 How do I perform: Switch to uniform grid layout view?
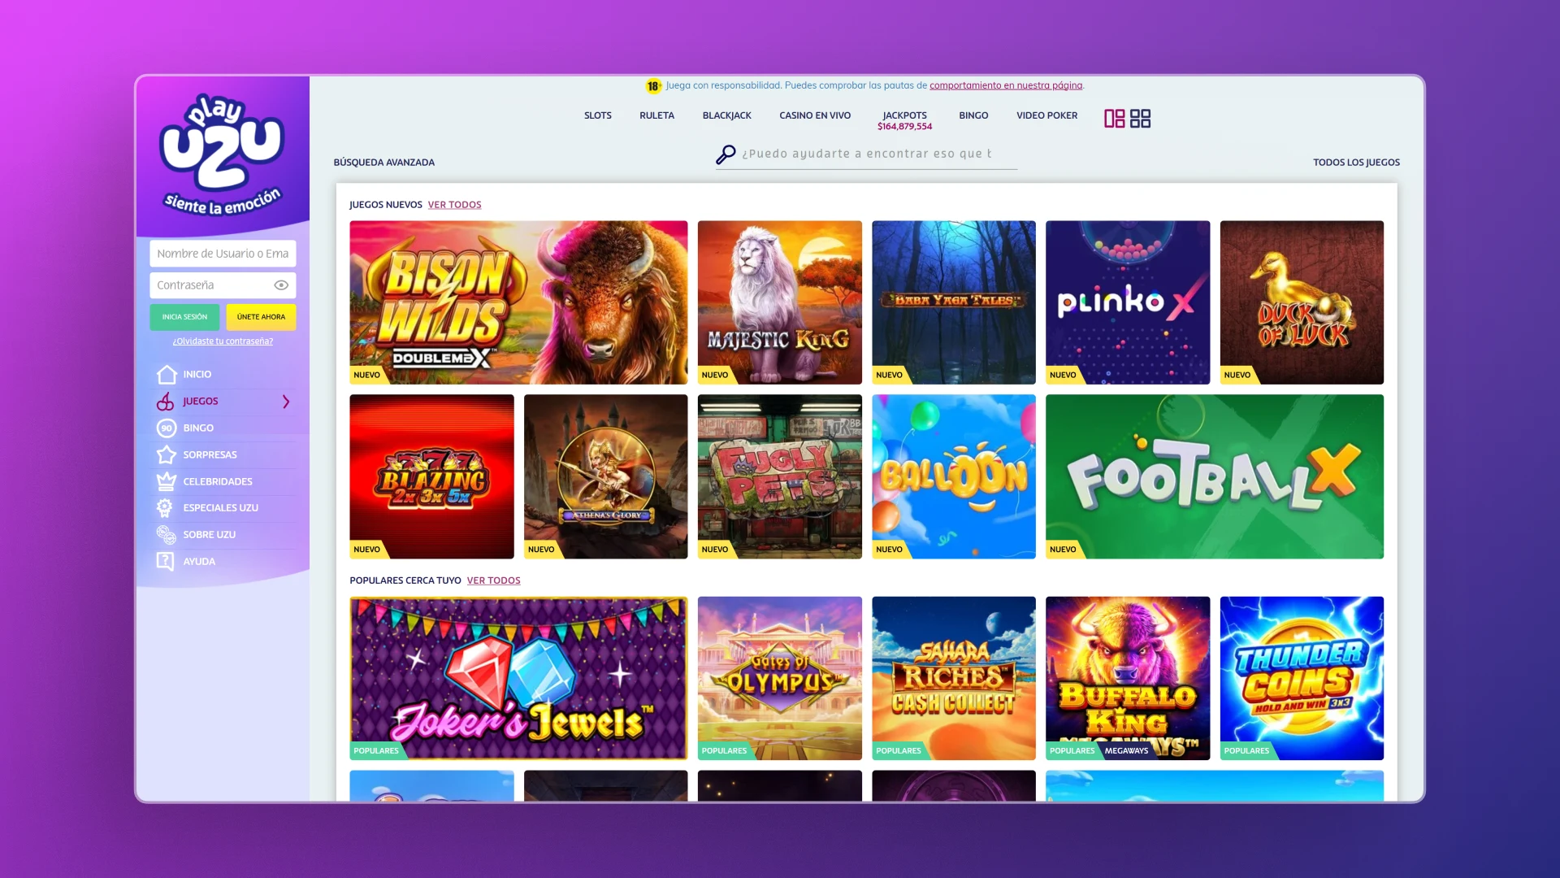pyautogui.click(x=1140, y=119)
